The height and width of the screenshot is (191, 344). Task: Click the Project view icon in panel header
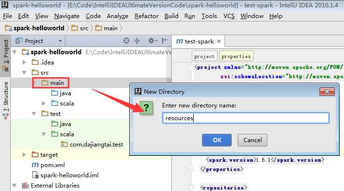[x=19, y=41]
